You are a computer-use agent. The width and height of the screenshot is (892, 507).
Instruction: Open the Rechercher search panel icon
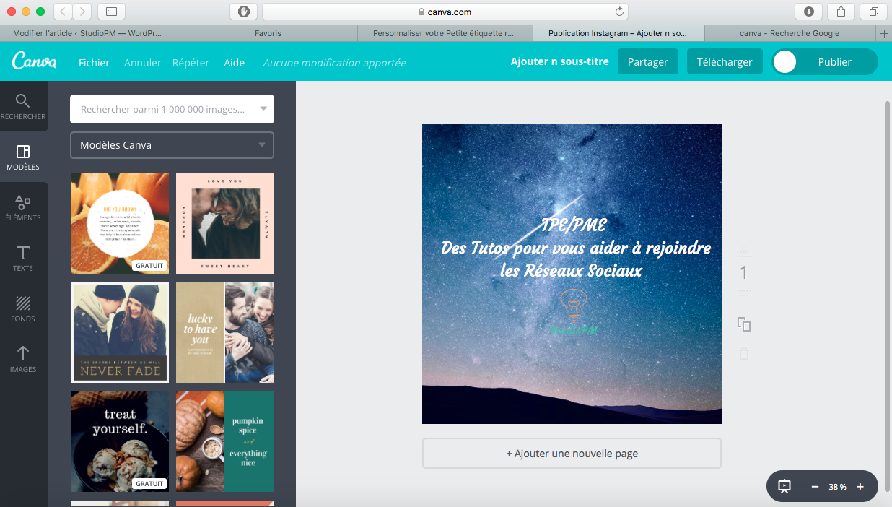[23, 106]
